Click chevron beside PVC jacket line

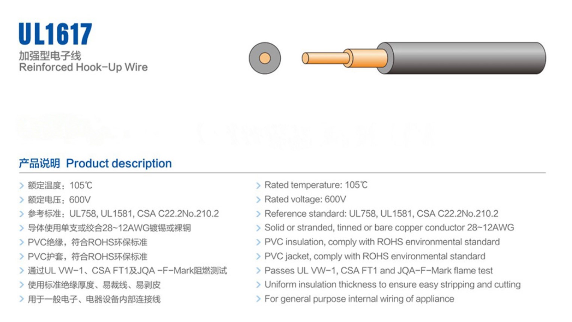258,257
